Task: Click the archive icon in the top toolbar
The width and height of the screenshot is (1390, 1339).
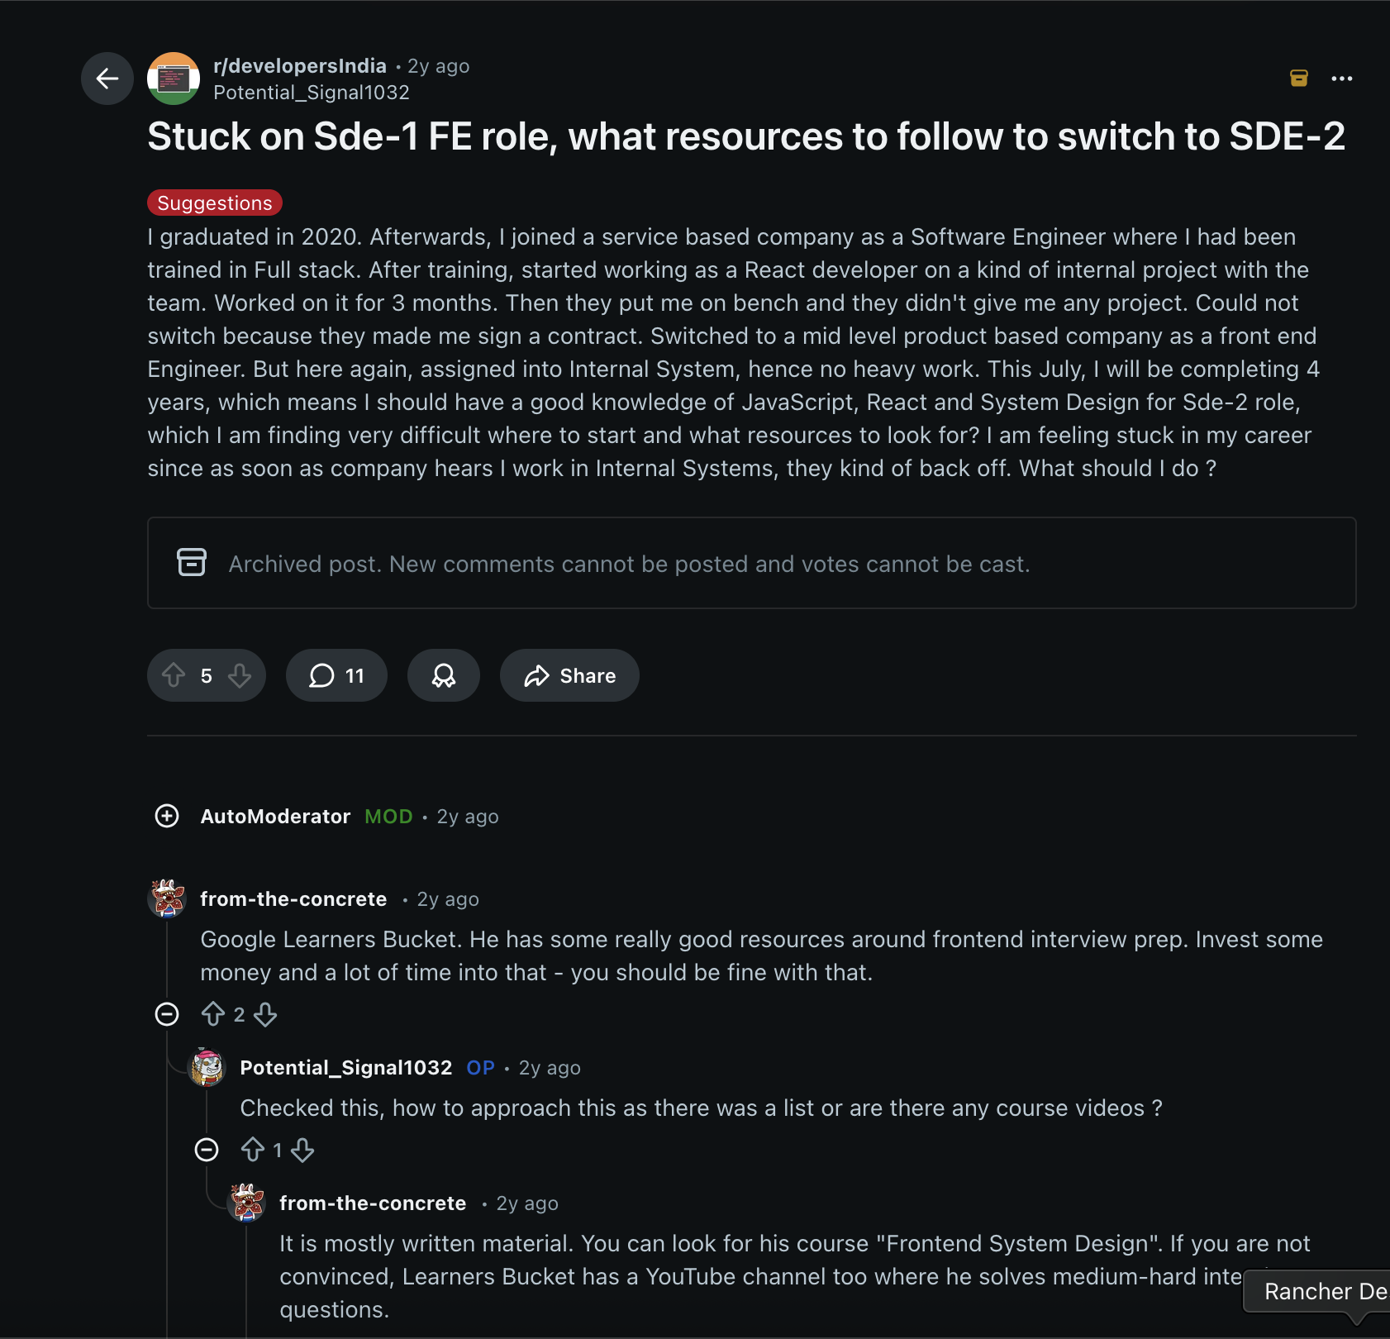Action: coord(1299,77)
